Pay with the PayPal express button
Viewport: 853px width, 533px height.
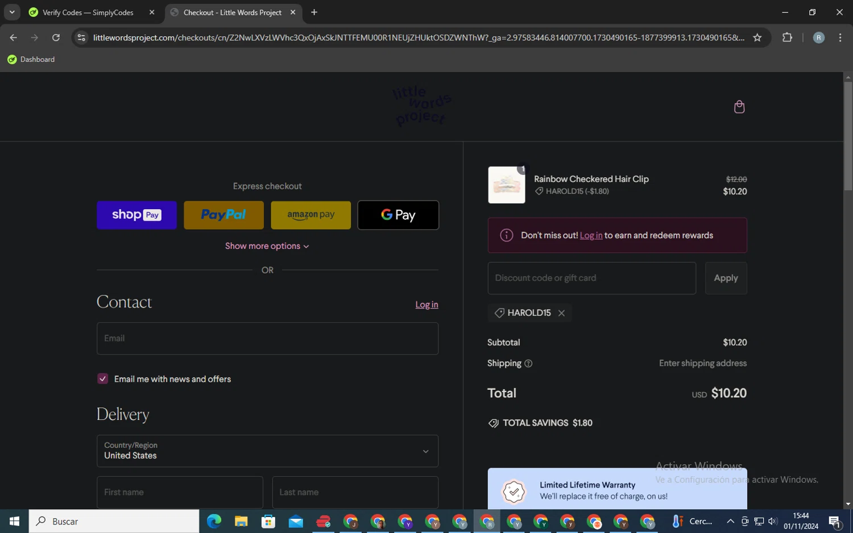pyautogui.click(x=223, y=215)
